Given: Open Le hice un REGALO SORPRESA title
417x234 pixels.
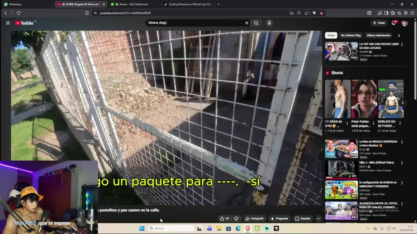Looking at the screenshot, I should (378, 144).
